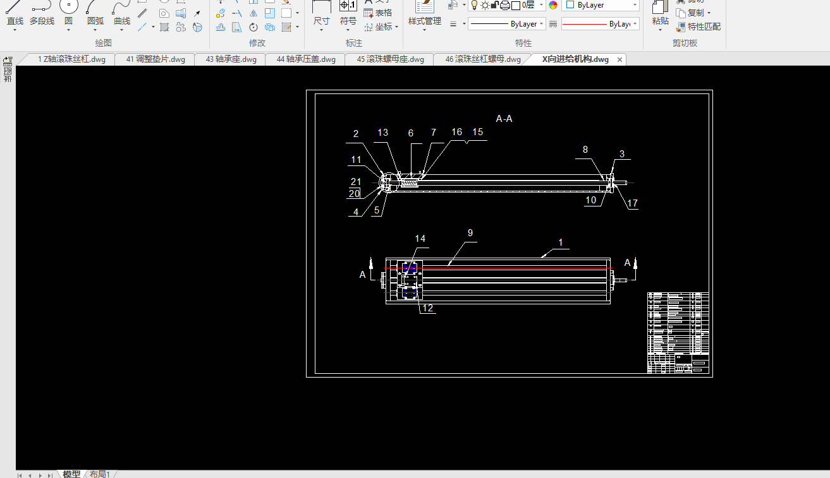Open the rainbow color wheel picker
The width and height of the screenshot is (830, 478).
tap(553, 5)
